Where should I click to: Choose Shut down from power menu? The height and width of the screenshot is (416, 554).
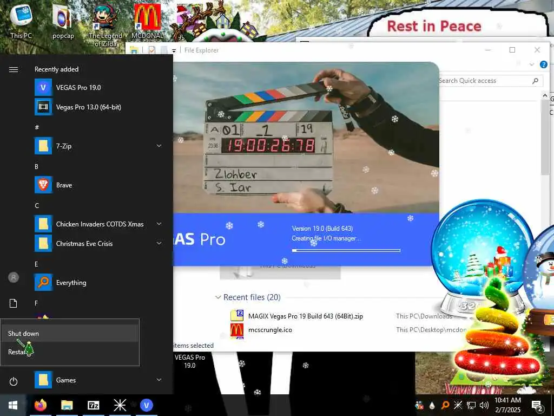(70, 333)
